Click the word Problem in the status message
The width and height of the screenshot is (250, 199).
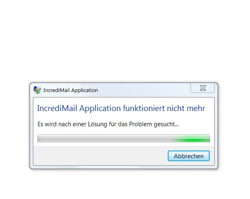pos(141,124)
